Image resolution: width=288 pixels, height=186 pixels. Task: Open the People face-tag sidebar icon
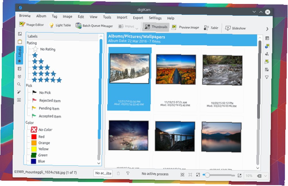[x=19, y=100]
